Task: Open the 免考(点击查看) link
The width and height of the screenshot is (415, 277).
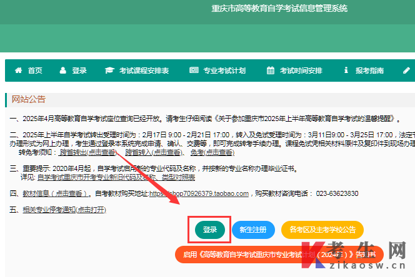Action: click(x=212, y=152)
